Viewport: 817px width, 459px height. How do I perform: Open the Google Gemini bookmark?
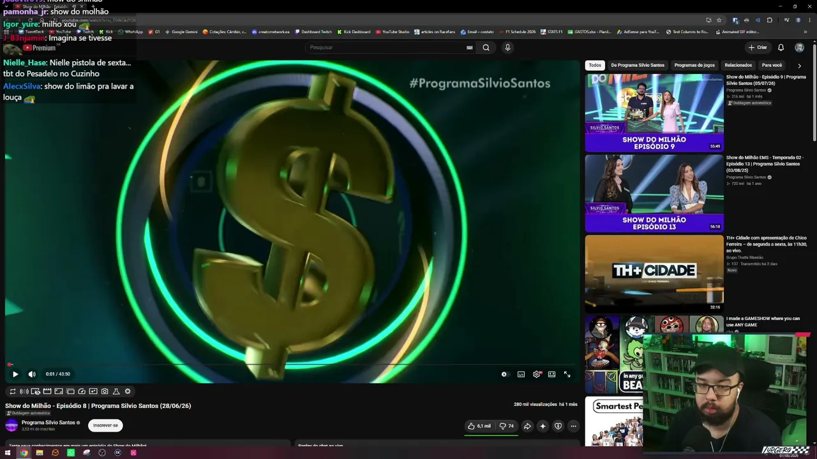[x=181, y=32]
